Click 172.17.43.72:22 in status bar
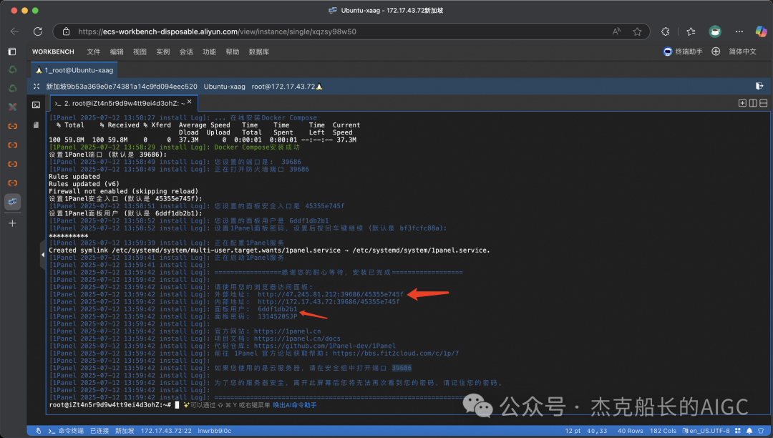The image size is (773, 438). pos(166,431)
